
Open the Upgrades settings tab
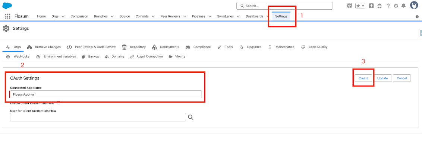(250, 47)
